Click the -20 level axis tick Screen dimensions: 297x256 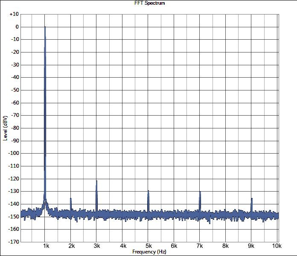tap(15, 52)
